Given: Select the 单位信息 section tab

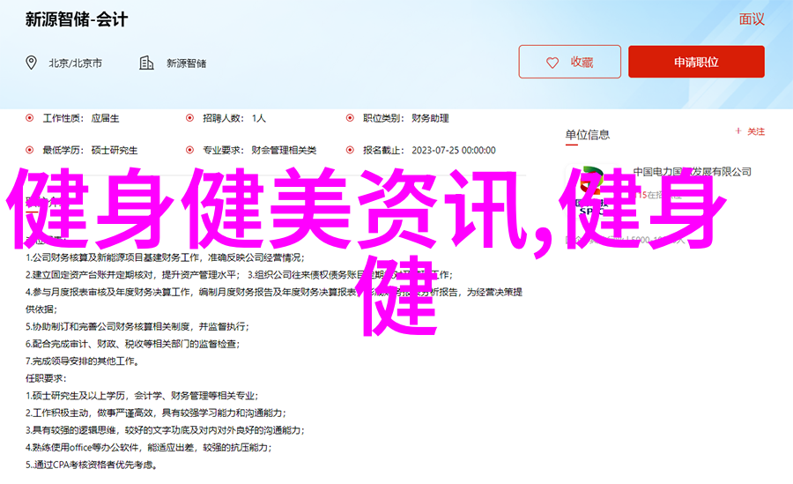Looking at the screenshot, I should click(x=587, y=134).
